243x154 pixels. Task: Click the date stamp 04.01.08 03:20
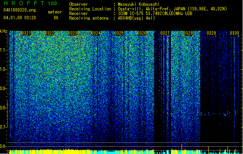(x=20, y=18)
